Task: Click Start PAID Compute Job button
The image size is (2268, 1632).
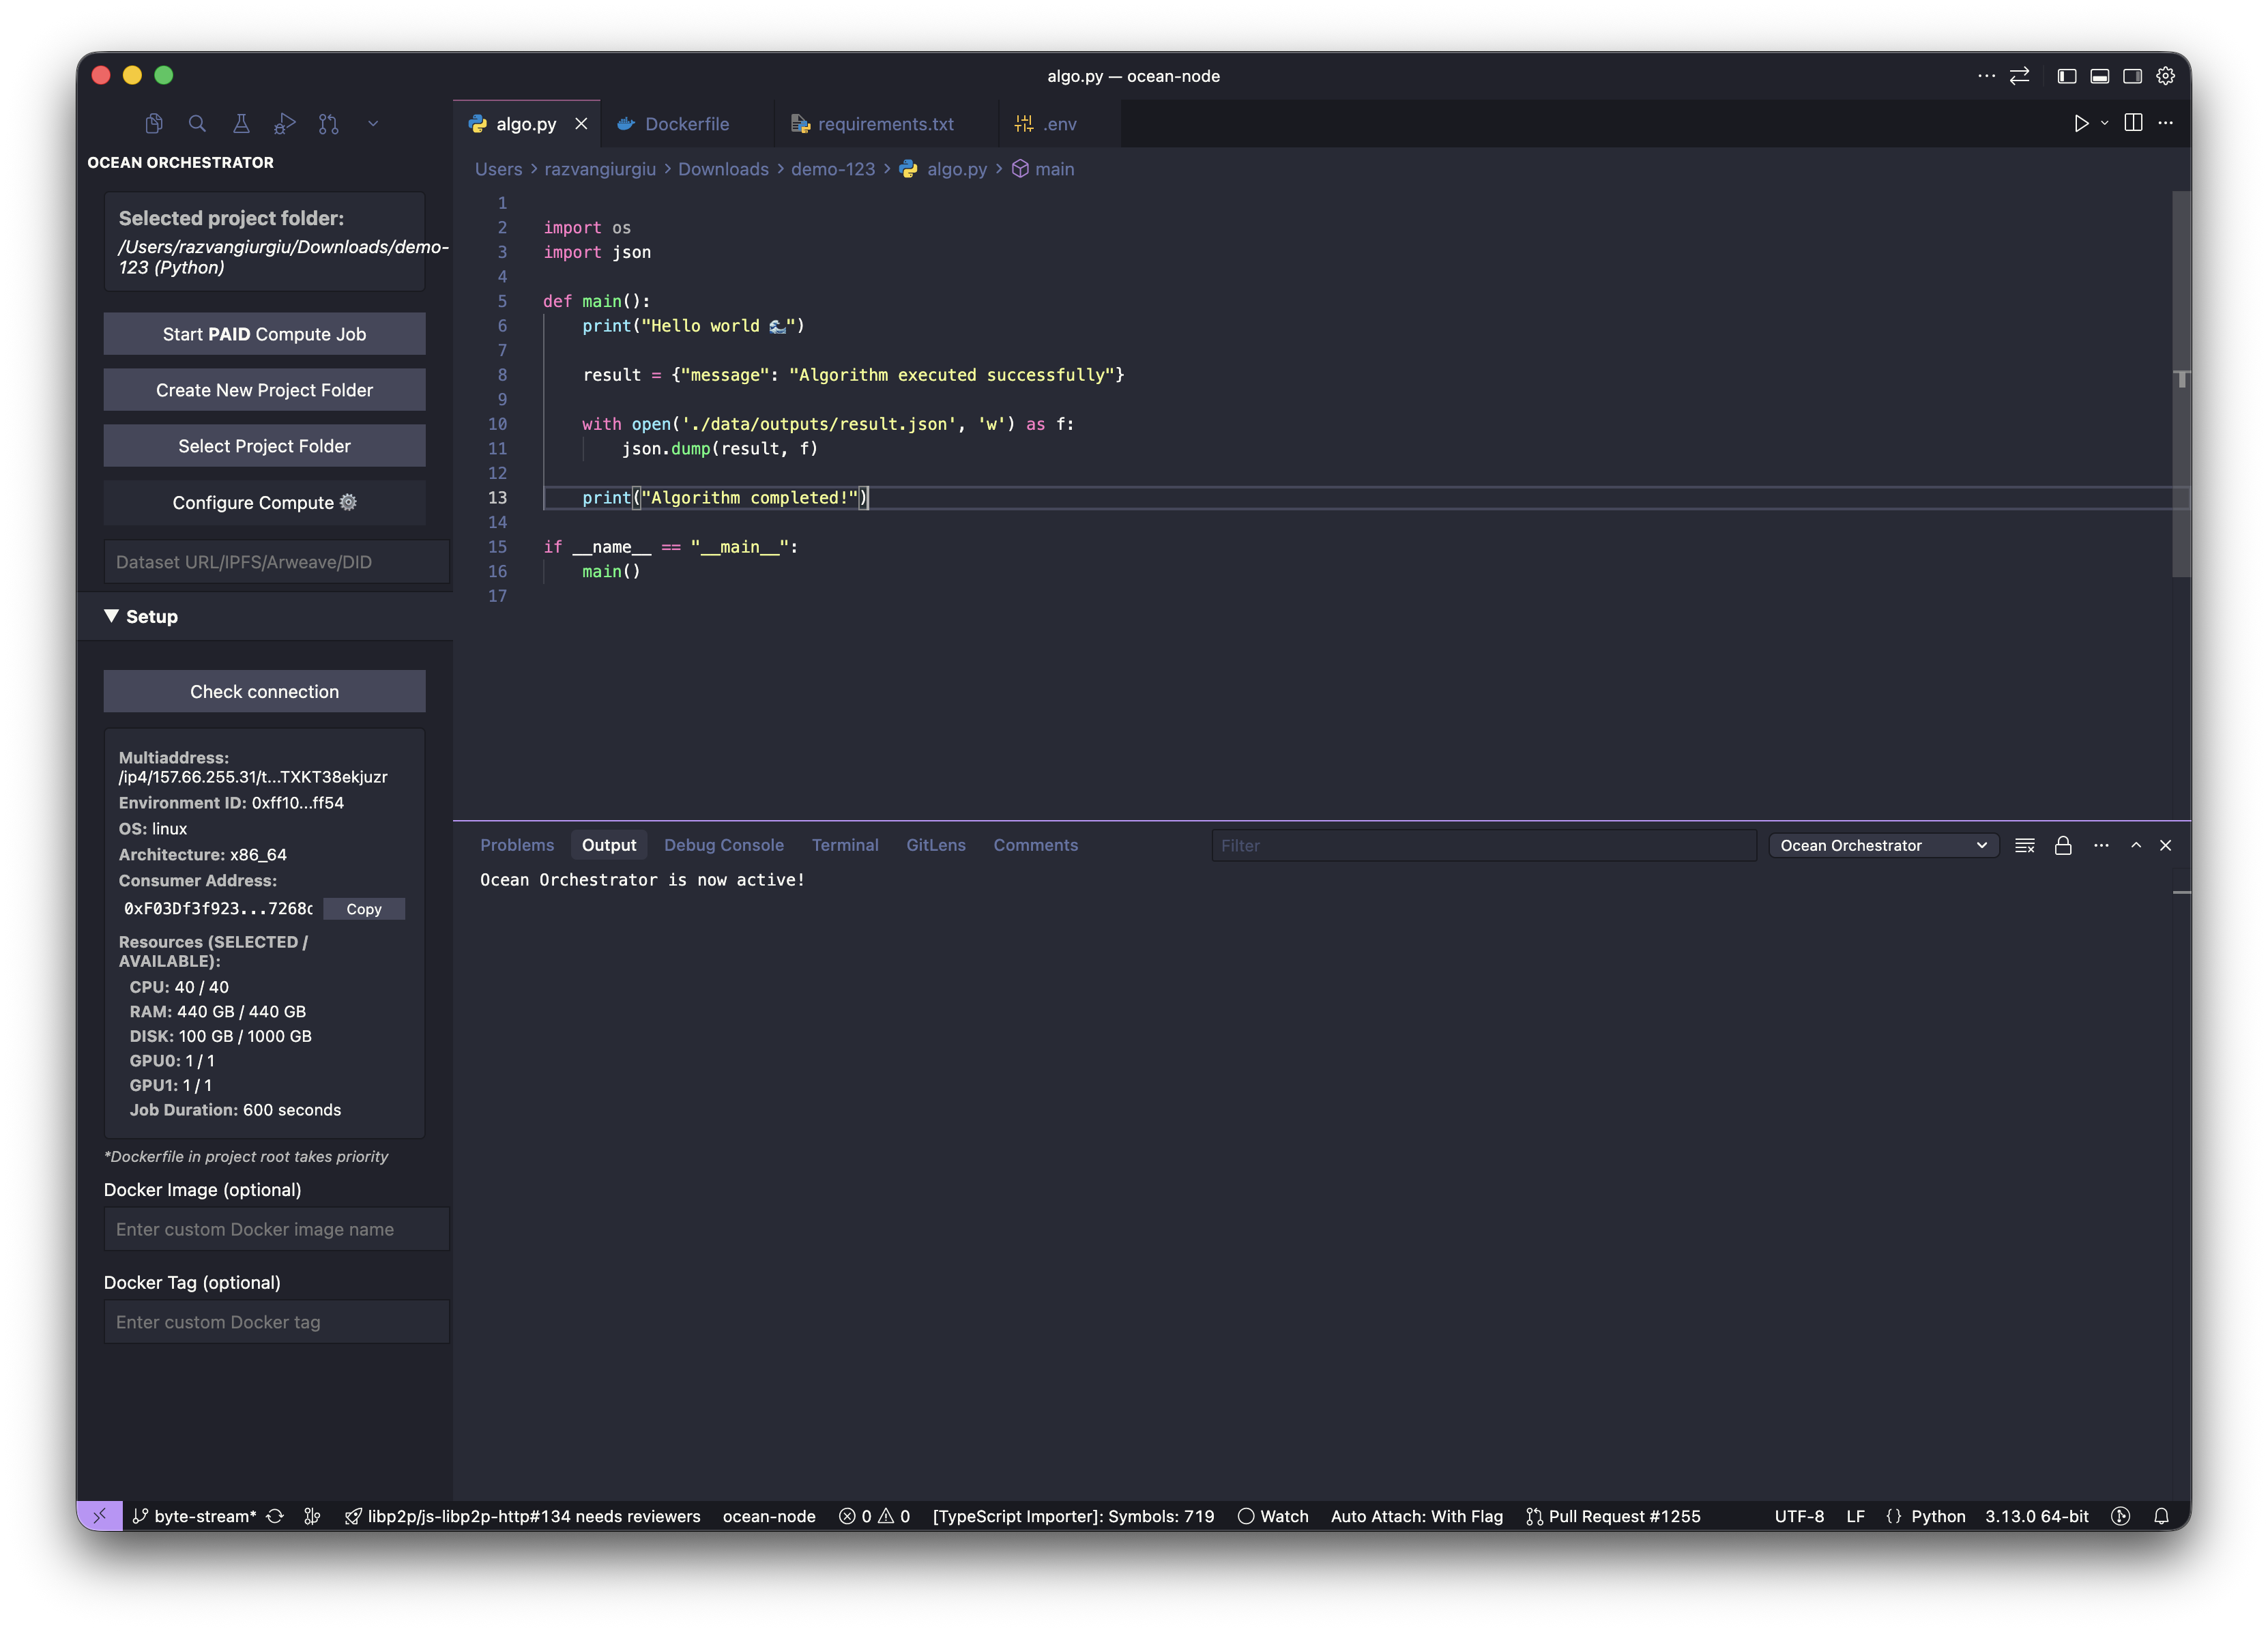Action: [264, 334]
